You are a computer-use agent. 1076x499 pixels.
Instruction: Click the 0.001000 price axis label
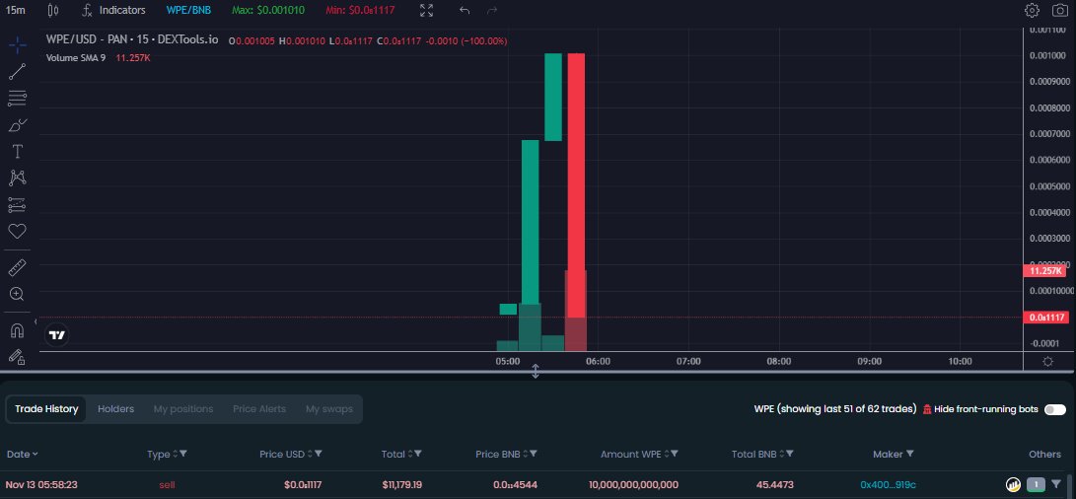pos(1049,55)
